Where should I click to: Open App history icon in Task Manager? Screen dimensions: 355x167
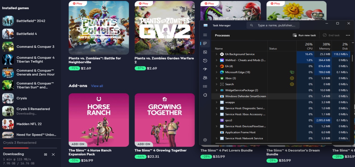(205, 61)
